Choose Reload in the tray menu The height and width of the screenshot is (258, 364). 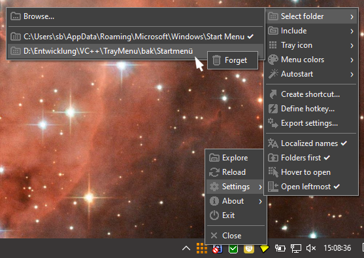click(x=235, y=172)
